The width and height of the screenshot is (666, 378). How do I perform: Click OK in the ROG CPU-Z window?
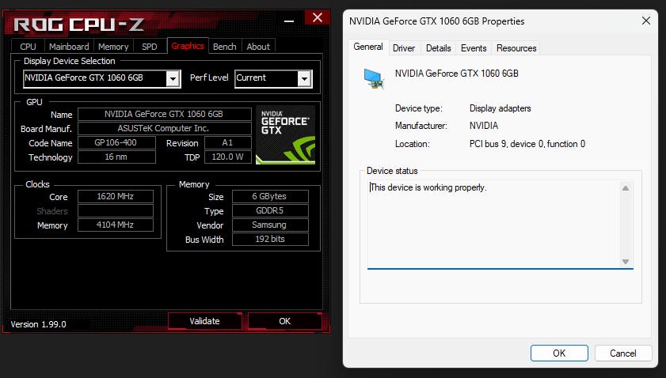tap(284, 321)
